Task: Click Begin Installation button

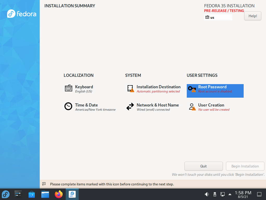Action: (x=245, y=166)
